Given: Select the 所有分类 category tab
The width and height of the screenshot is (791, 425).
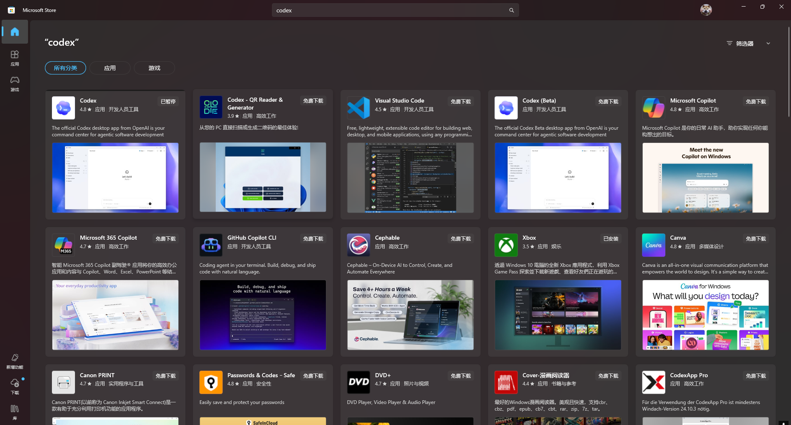Looking at the screenshot, I should point(66,68).
